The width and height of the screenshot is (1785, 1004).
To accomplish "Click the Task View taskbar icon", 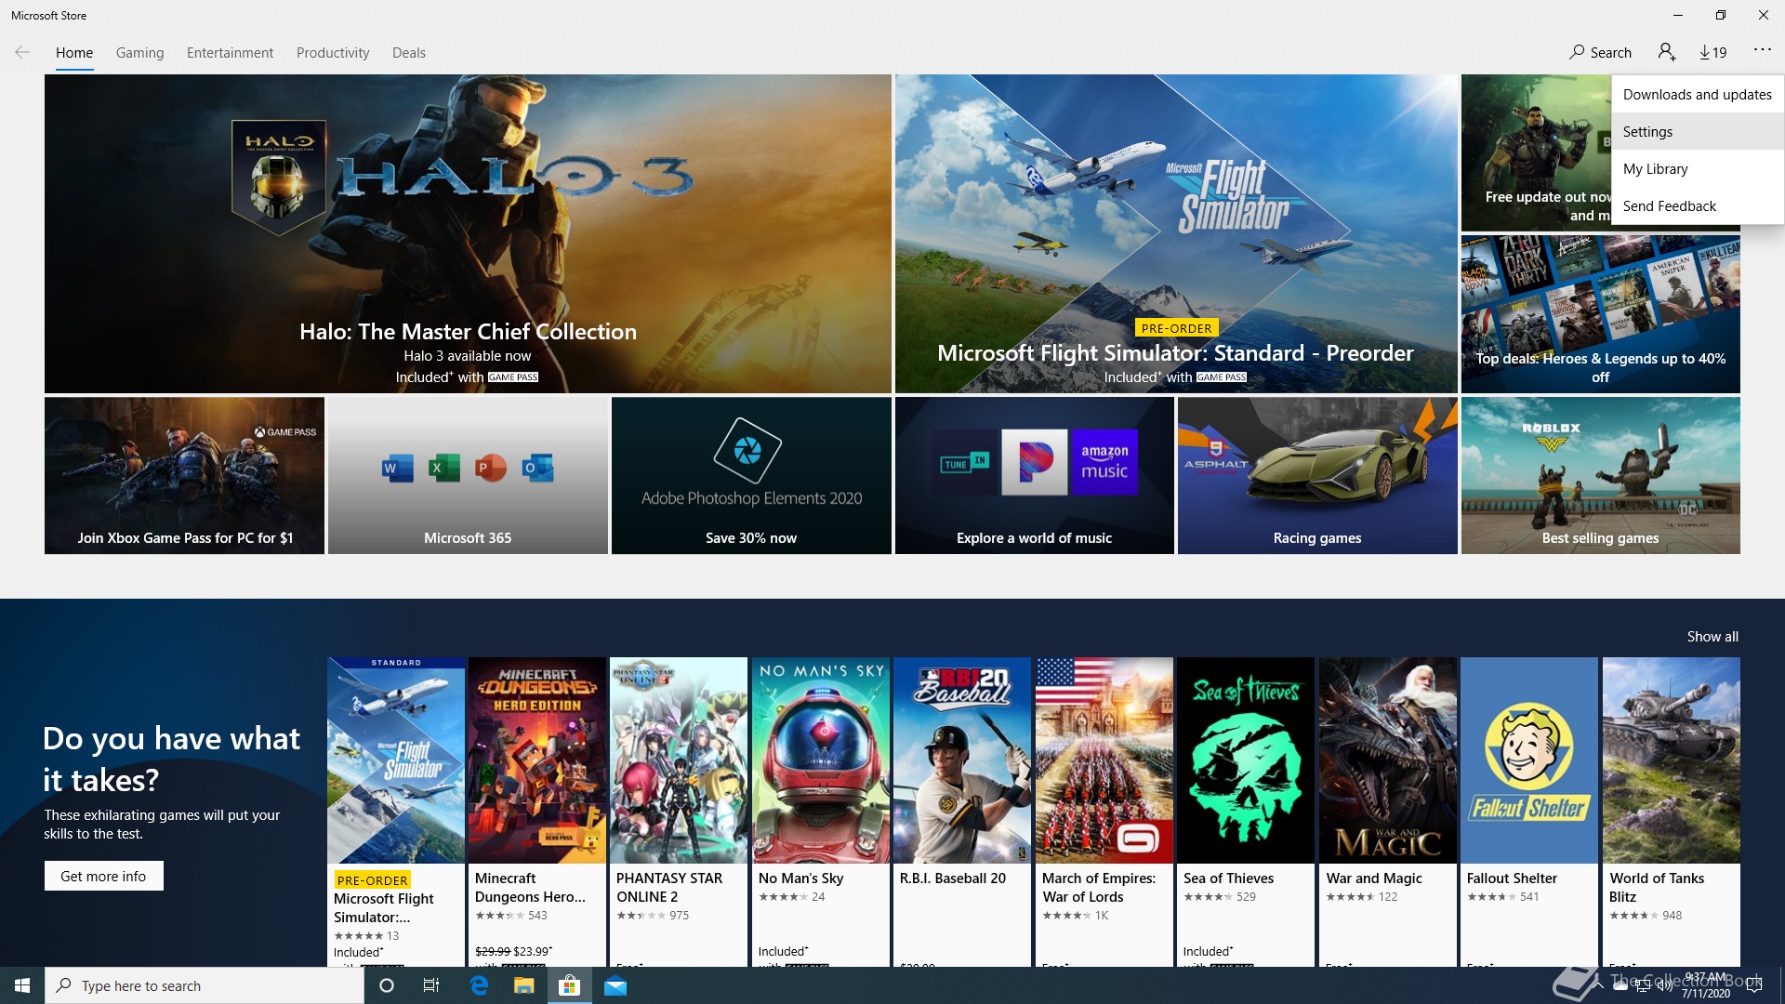I will click(431, 985).
